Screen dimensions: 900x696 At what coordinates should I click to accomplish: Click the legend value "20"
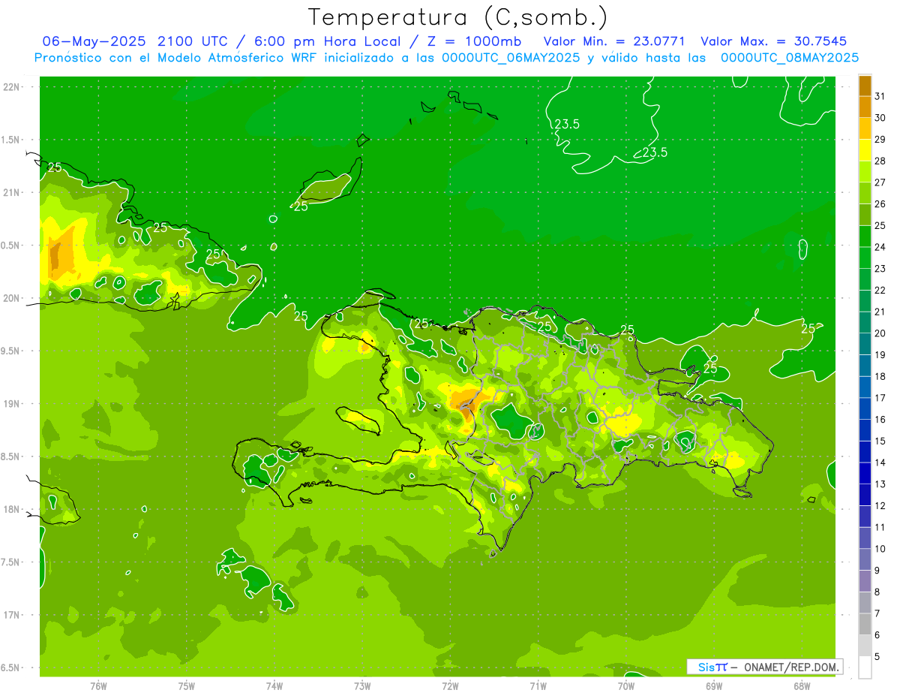tap(880, 333)
